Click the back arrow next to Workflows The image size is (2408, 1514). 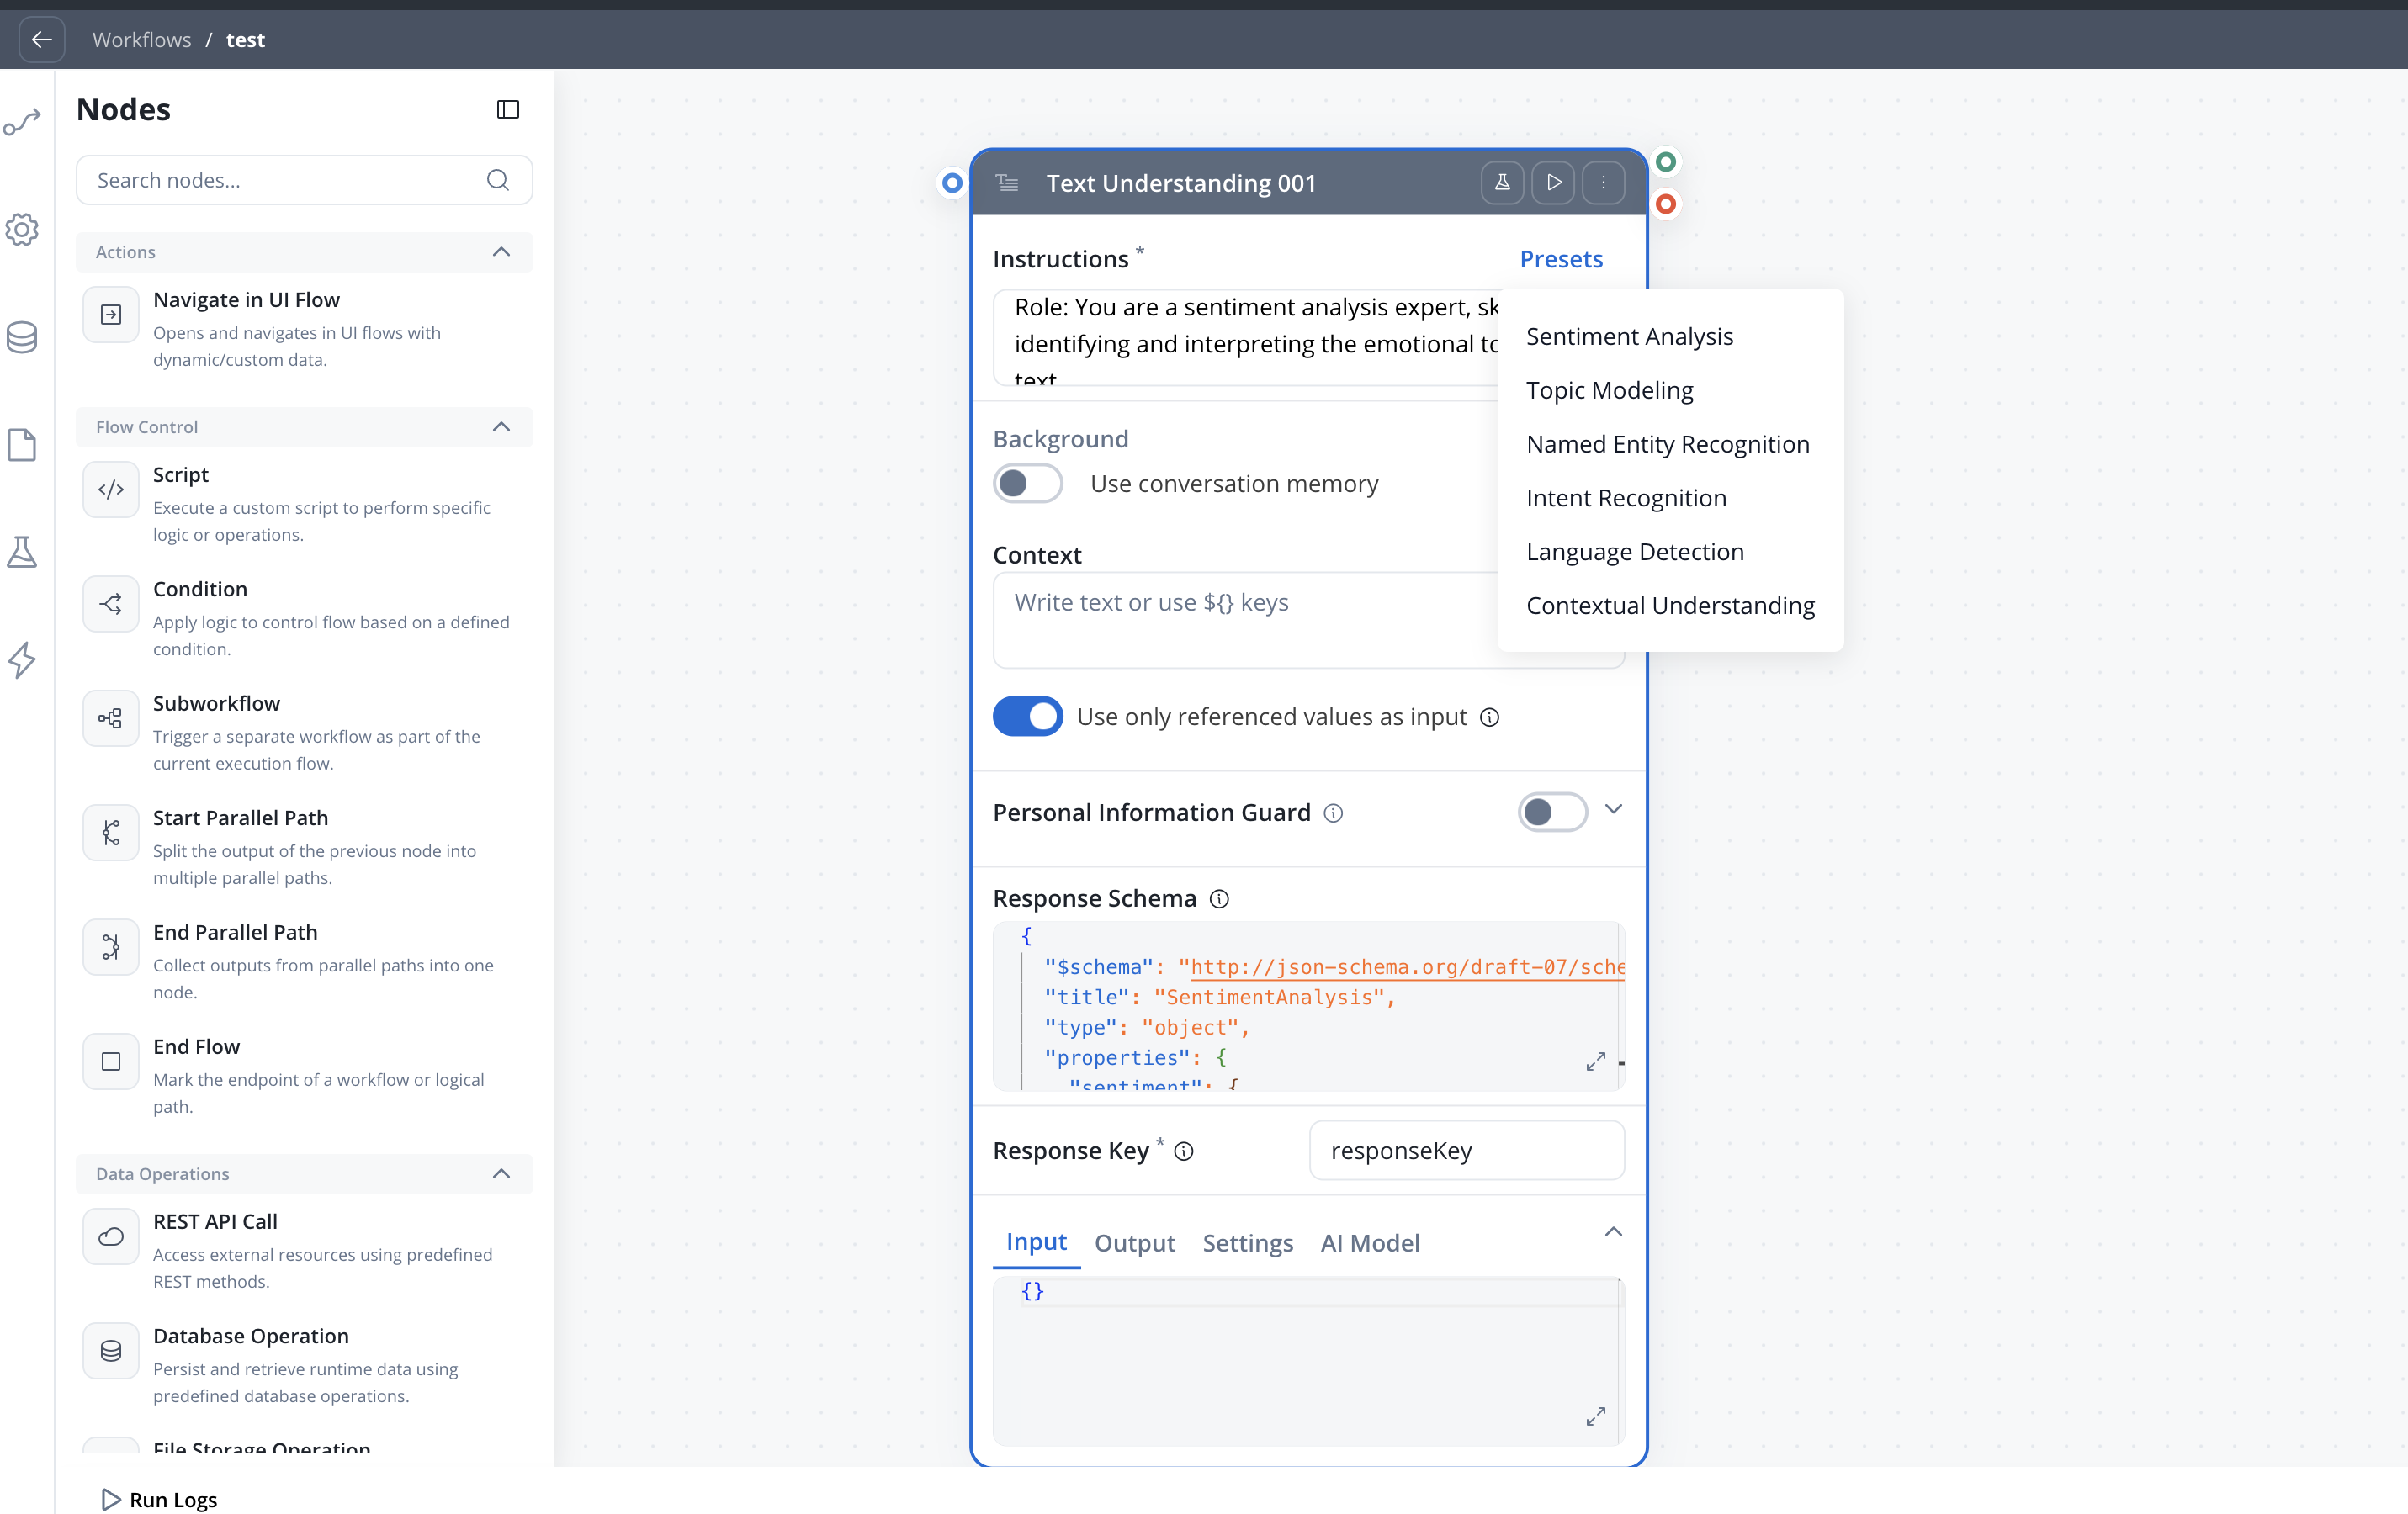point(41,39)
